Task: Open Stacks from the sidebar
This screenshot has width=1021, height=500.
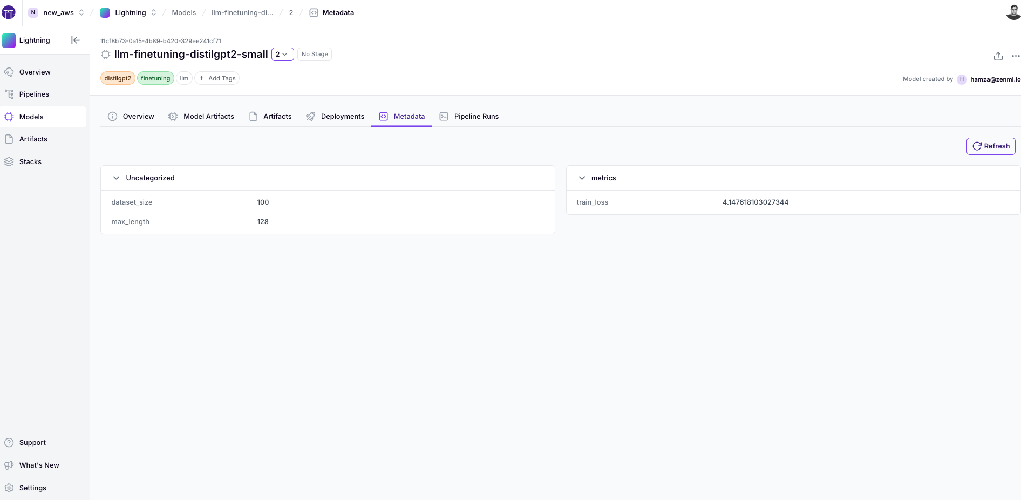Action: tap(30, 162)
